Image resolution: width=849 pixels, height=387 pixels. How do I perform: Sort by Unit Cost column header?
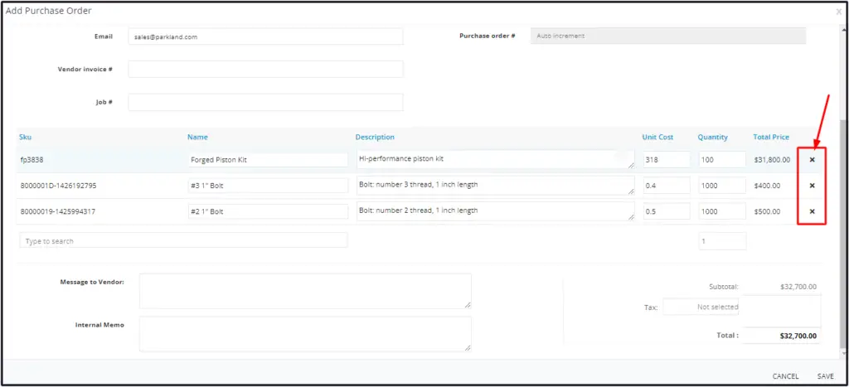coord(657,137)
